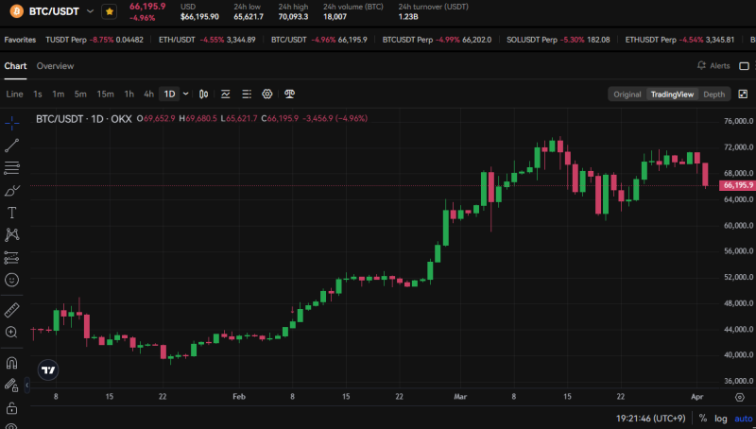756x429 pixels.
Task: Activate the zoom in tool
Action: [12, 332]
